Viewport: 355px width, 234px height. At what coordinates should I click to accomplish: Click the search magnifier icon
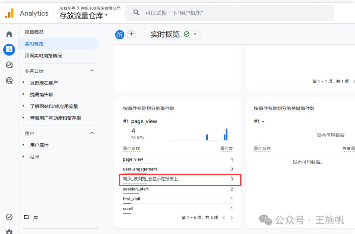(x=136, y=12)
